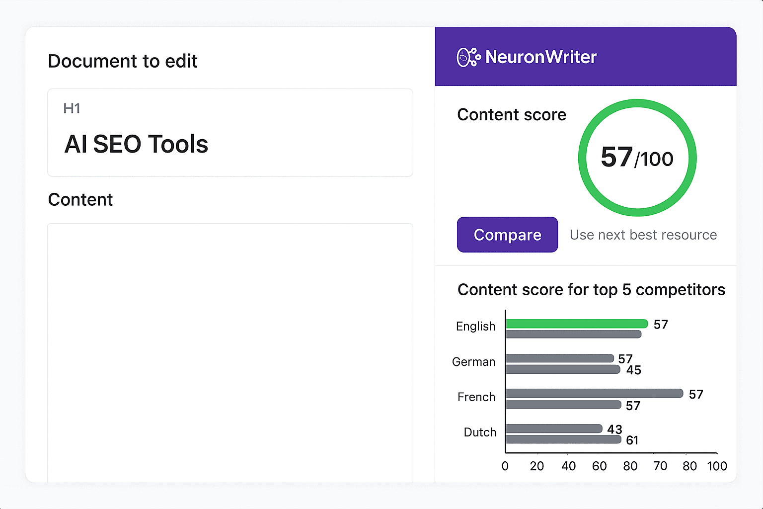The height and width of the screenshot is (509, 763).
Task: Click the German row label
Action: pos(473,362)
